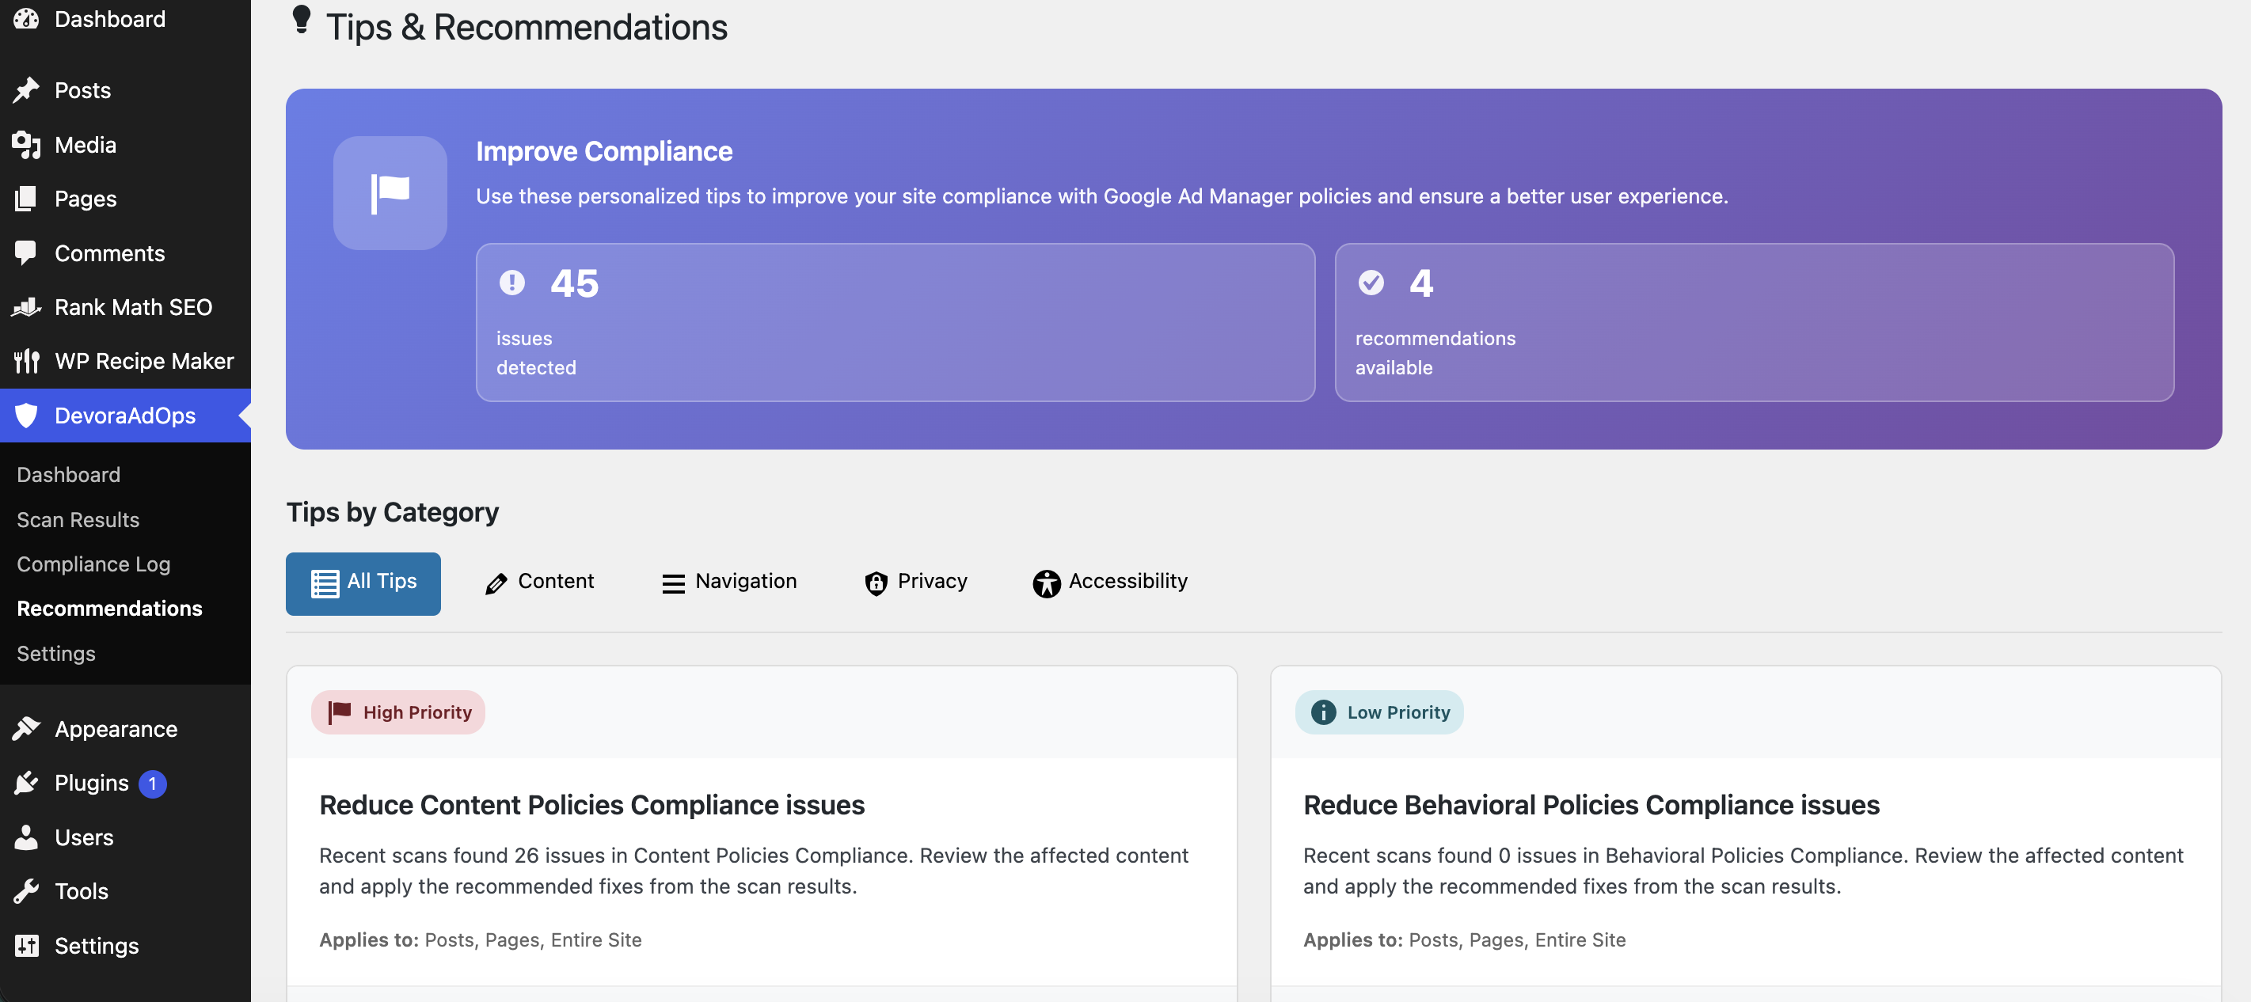Go to Scan Results submenu
Image resolution: width=2251 pixels, height=1002 pixels.
[x=78, y=519]
